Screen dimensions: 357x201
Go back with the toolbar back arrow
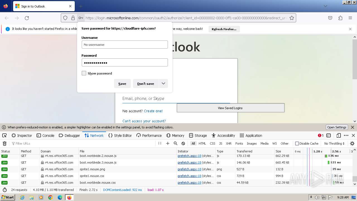pos(7,18)
